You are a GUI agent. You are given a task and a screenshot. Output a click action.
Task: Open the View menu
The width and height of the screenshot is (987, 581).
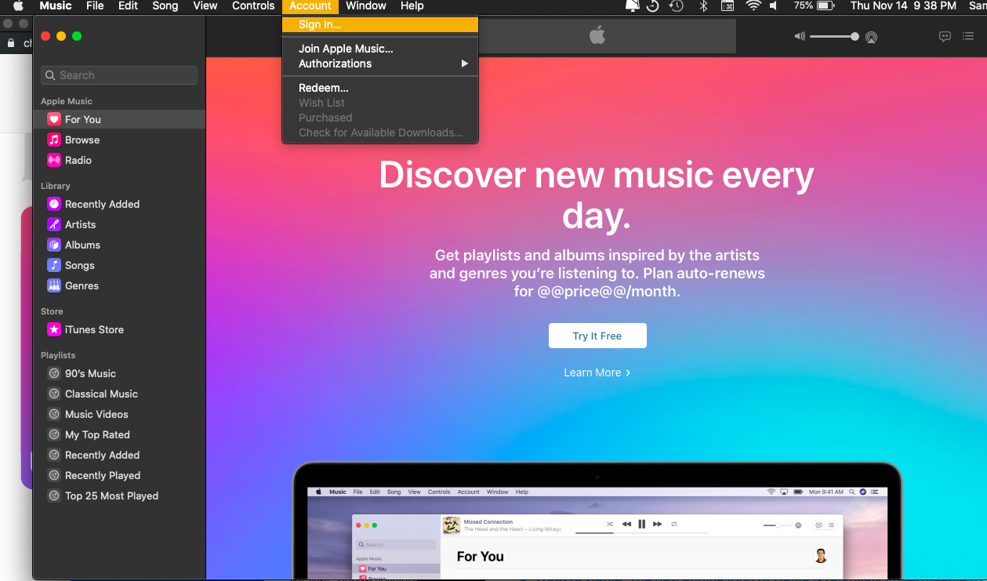205,6
